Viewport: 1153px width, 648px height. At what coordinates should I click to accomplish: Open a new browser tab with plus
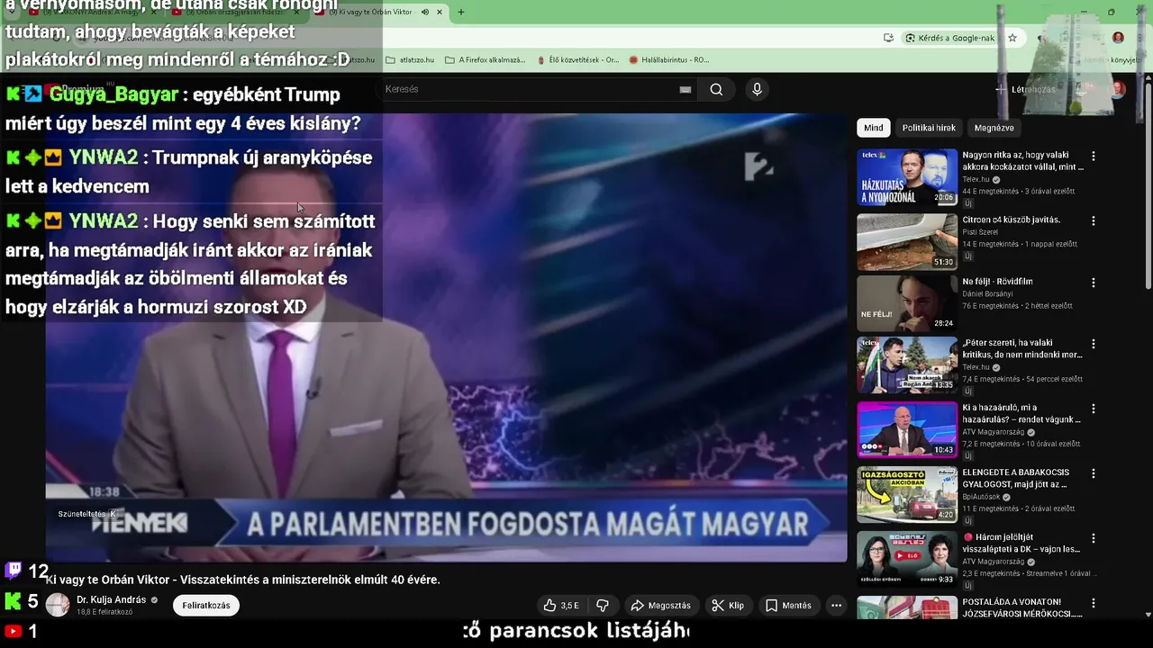tap(461, 12)
